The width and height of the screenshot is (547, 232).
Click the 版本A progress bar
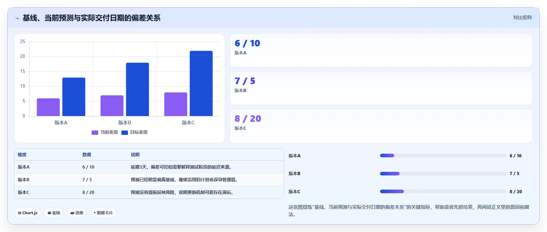coord(443,156)
